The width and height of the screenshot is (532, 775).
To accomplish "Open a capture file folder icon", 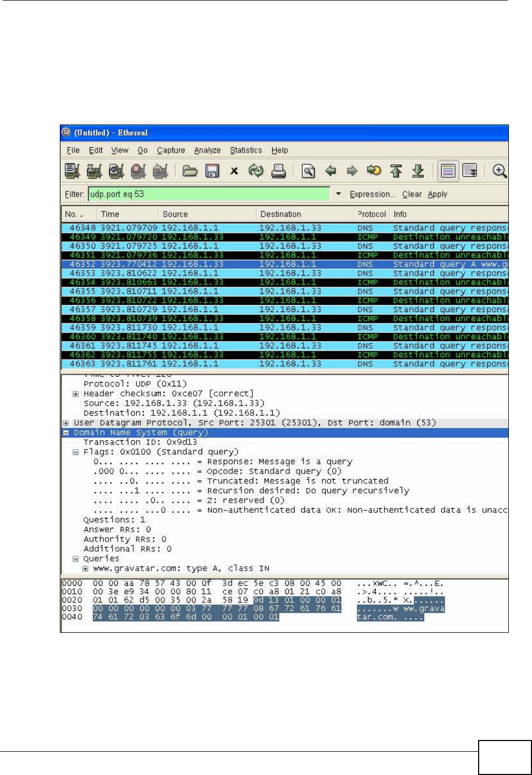I will pos(190,171).
